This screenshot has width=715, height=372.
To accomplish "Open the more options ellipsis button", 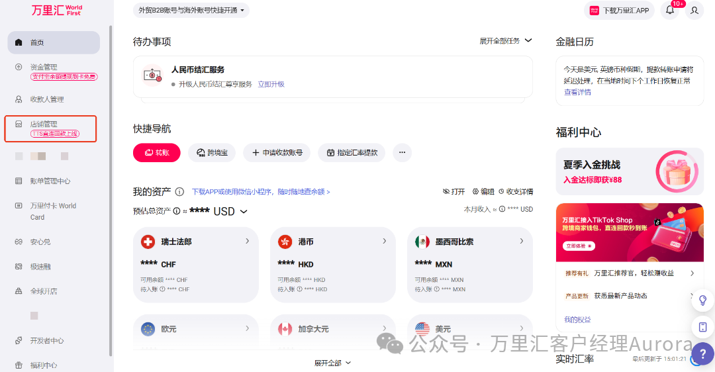I will 402,153.
